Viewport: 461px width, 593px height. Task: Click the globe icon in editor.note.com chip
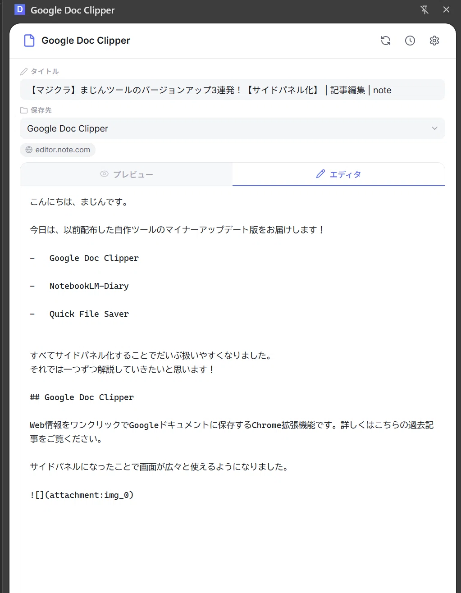click(29, 150)
